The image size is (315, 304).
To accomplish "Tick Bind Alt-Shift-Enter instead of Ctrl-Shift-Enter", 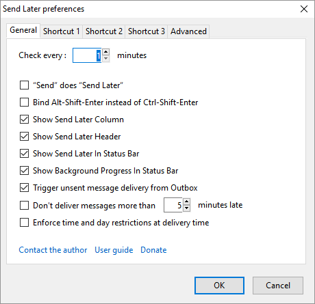I will coord(24,102).
